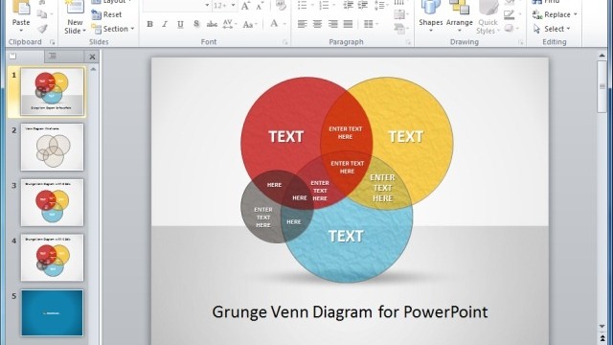Open the Paste options dropdown arrow
The height and width of the screenshot is (345, 613).
click(x=21, y=31)
